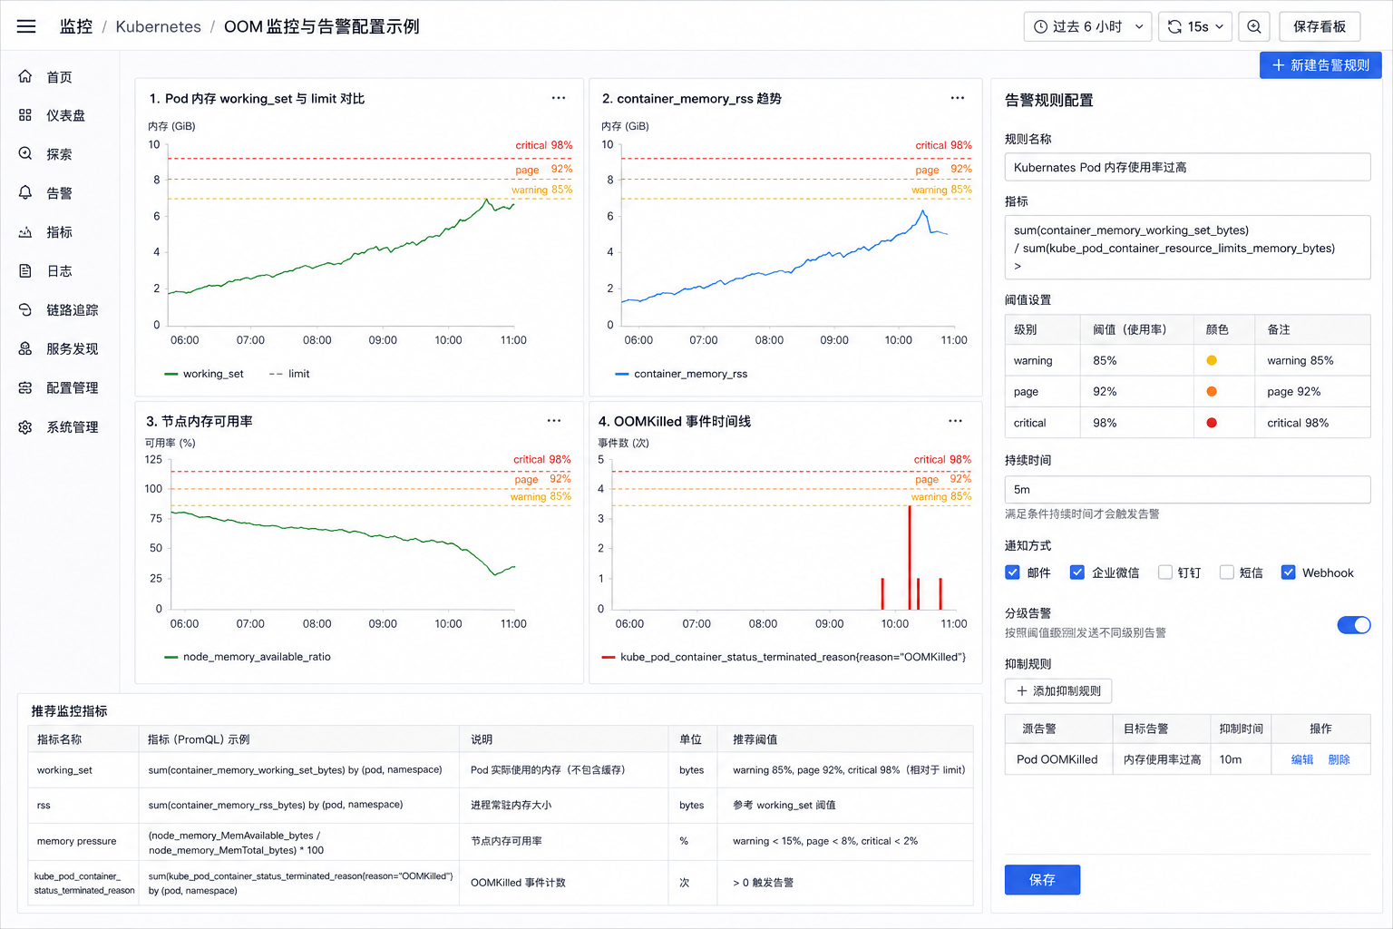Click 删除 link in Pod OOMKilled row
The height and width of the screenshot is (929, 1393).
[x=1339, y=759]
